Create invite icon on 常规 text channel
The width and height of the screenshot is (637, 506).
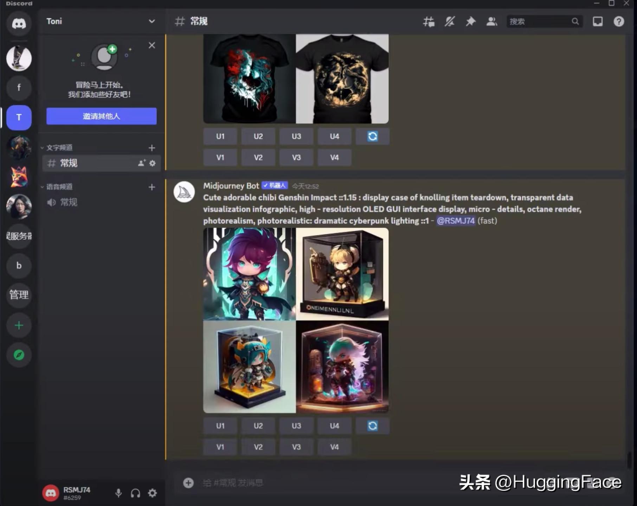pyautogui.click(x=141, y=163)
